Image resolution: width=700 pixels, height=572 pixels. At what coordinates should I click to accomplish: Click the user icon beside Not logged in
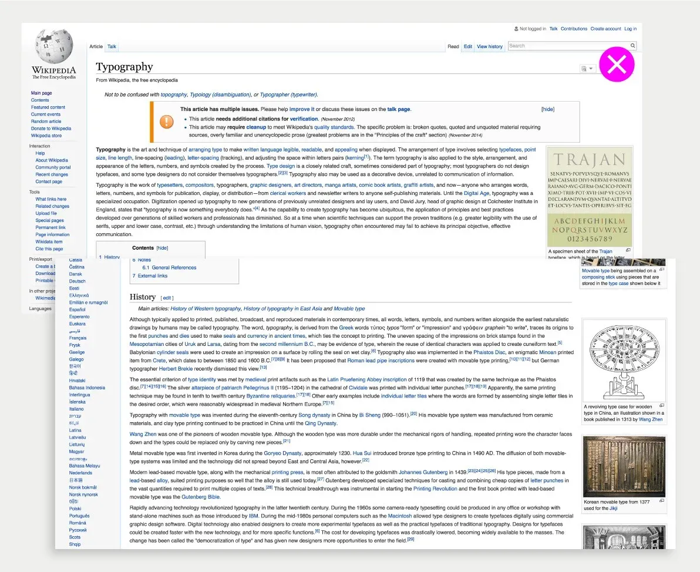pos(516,29)
